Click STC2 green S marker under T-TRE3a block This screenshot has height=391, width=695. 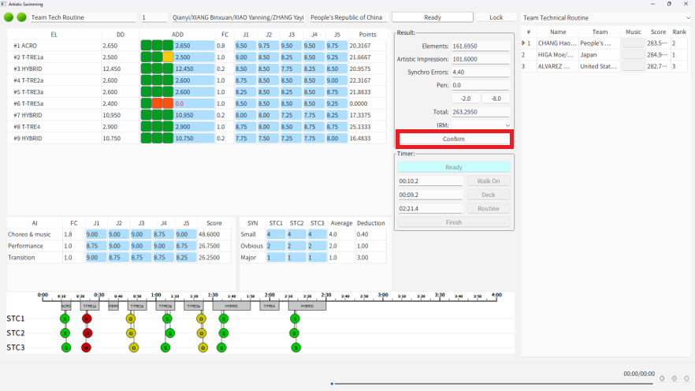pyautogui.click(x=169, y=333)
